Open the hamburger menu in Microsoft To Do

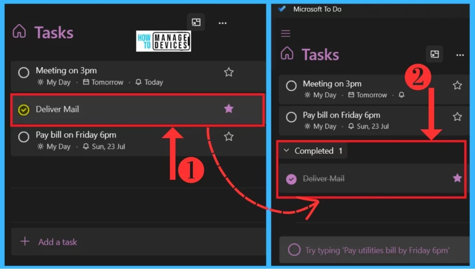[285, 33]
